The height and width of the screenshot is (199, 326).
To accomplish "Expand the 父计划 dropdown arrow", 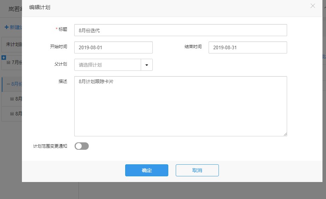I will [x=147, y=65].
